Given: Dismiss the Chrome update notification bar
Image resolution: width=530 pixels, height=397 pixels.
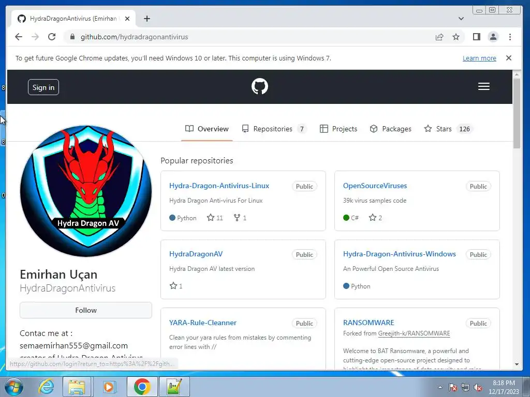Looking at the screenshot, I should (509, 58).
